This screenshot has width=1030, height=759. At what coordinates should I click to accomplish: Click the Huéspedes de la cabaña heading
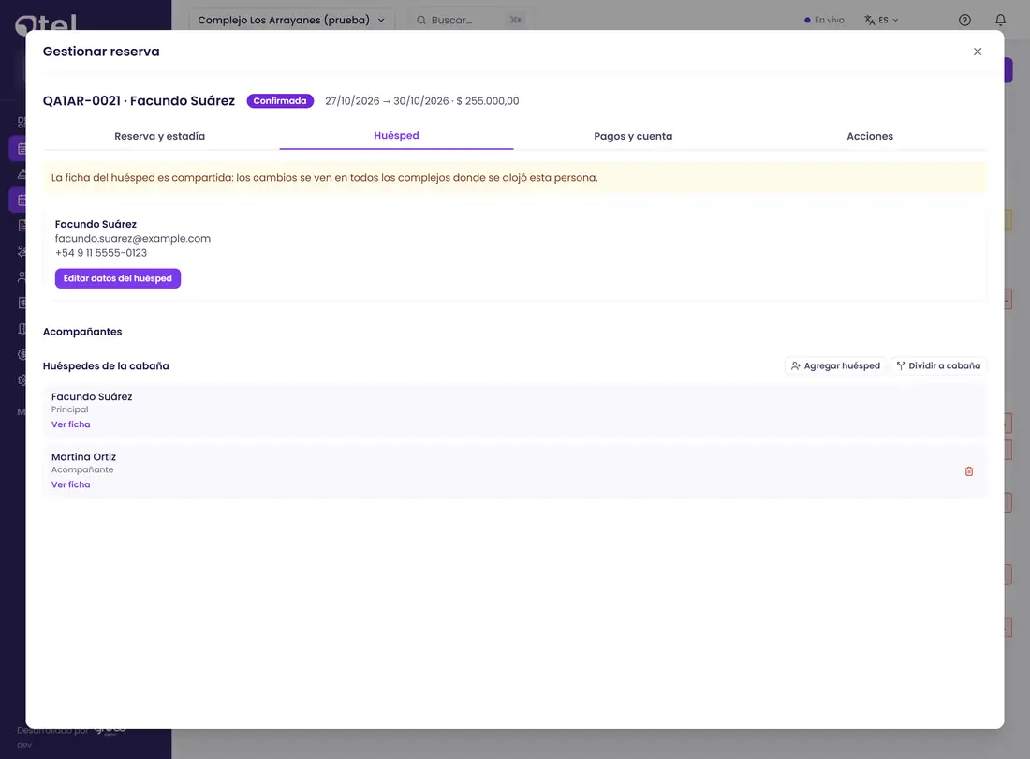tap(106, 366)
